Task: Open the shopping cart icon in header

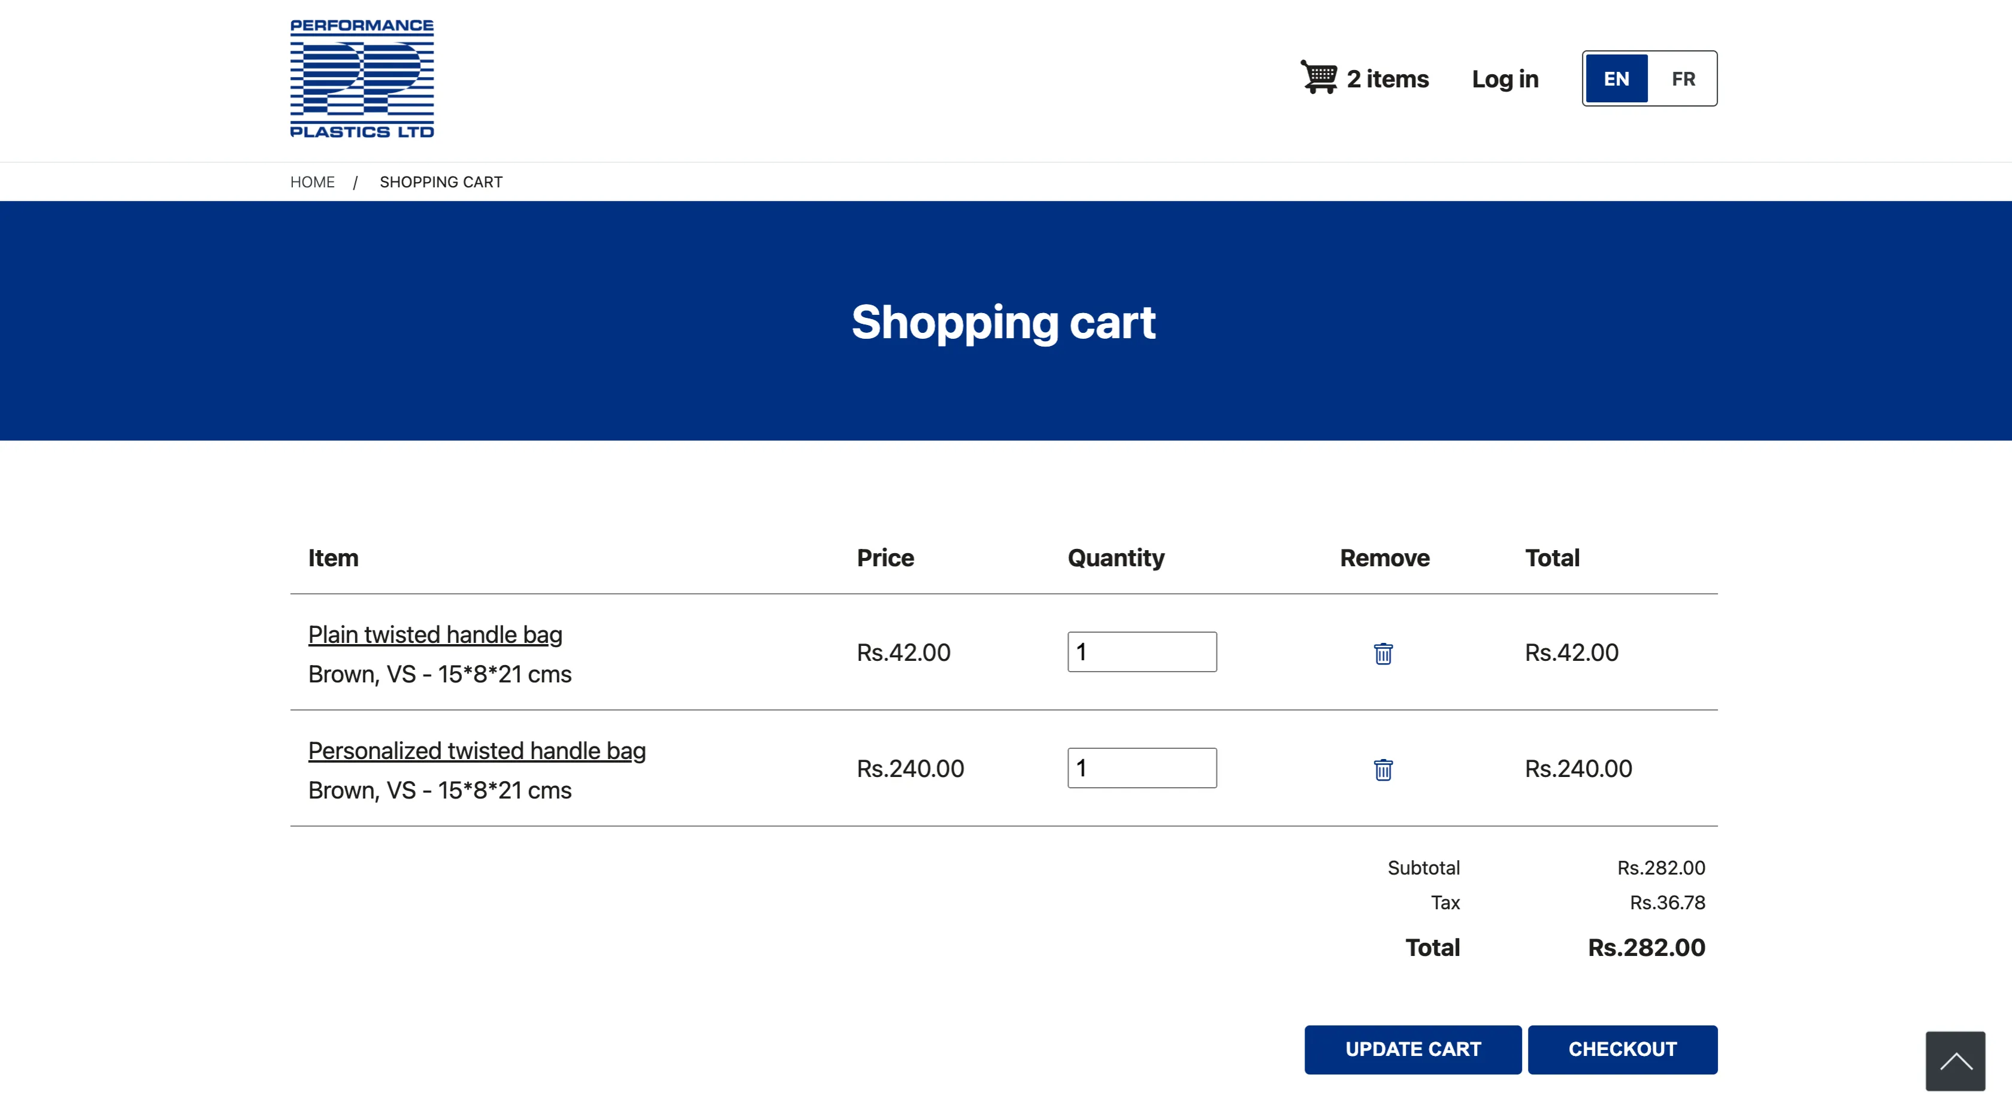Action: [1318, 77]
